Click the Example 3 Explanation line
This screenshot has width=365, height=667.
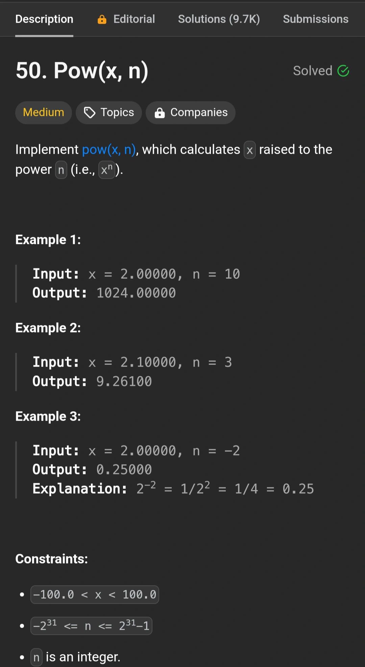(x=173, y=489)
